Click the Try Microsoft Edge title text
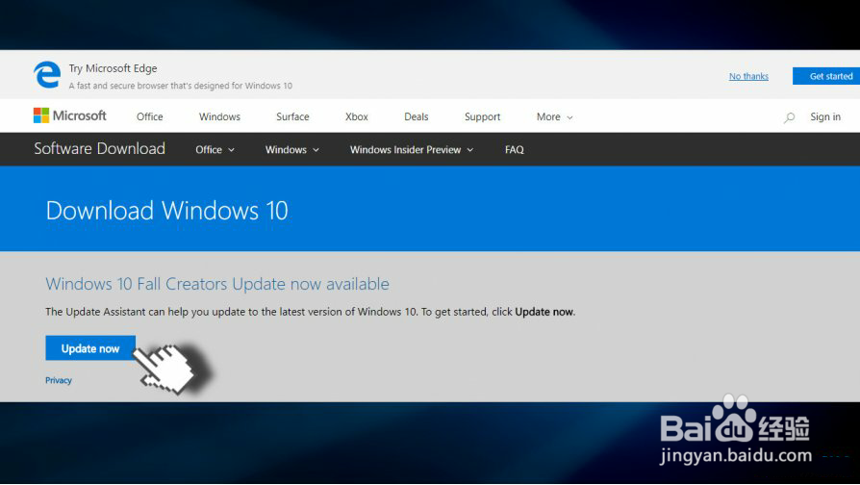This screenshot has height=485, width=860. (x=113, y=68)
